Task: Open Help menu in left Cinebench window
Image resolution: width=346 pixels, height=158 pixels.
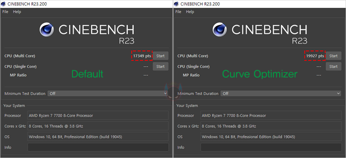Action: (x=17, y=12)
